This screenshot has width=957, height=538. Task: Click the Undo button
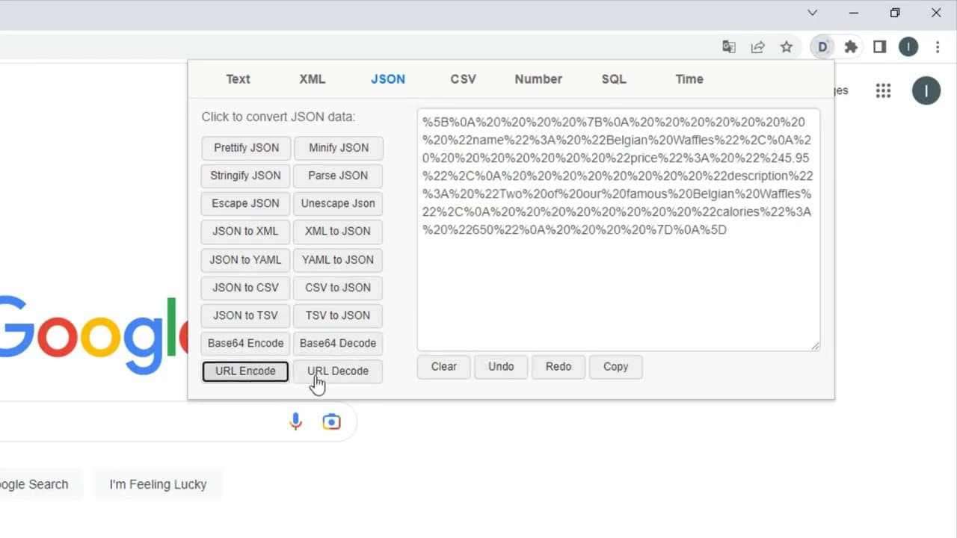pos(501,367)
